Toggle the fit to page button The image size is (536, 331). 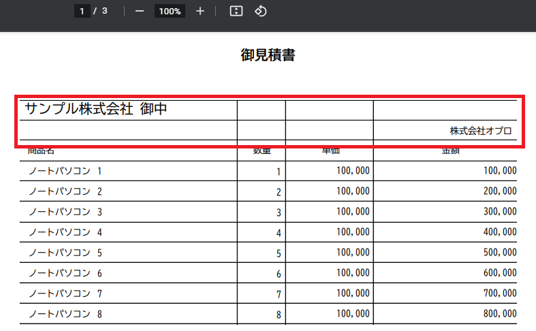[x=236, y=11]
